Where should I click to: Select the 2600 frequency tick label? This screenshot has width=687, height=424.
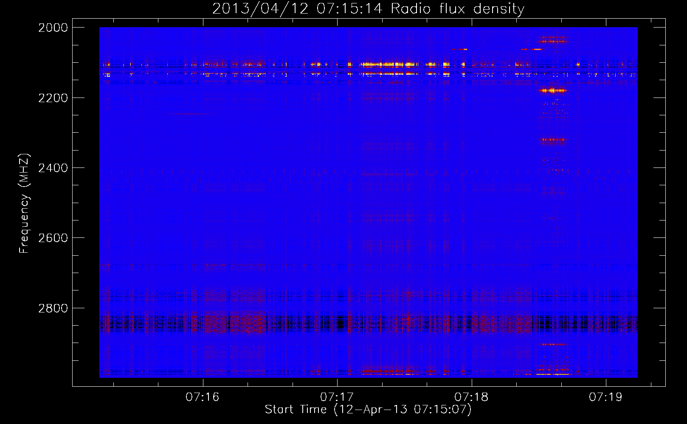click(53, 238)
